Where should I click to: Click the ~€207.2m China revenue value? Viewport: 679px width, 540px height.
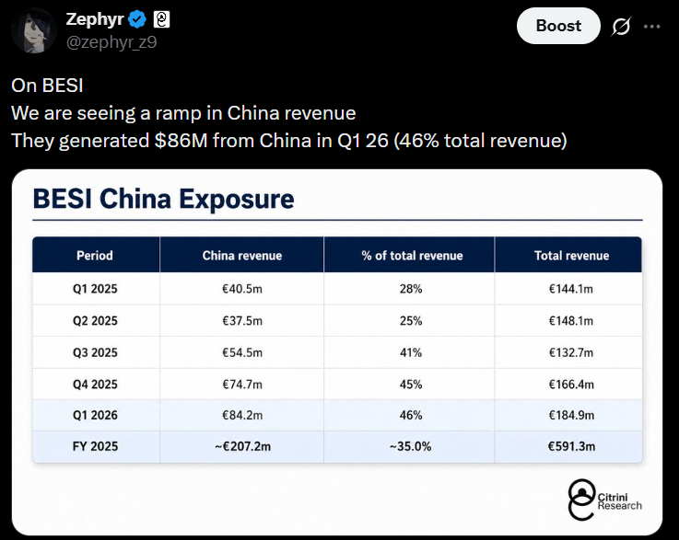pyautogui.click(x=242, y=446)
